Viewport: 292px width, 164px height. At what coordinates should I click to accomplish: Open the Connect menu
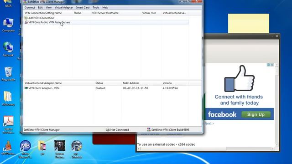30,7
